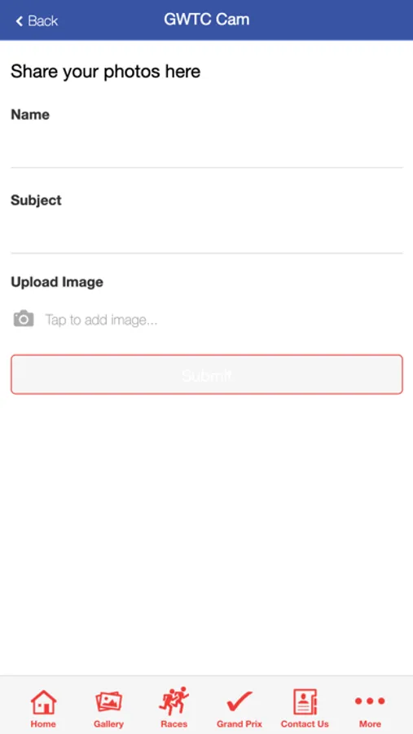Tap the camera icon to upload

point(24,319)
